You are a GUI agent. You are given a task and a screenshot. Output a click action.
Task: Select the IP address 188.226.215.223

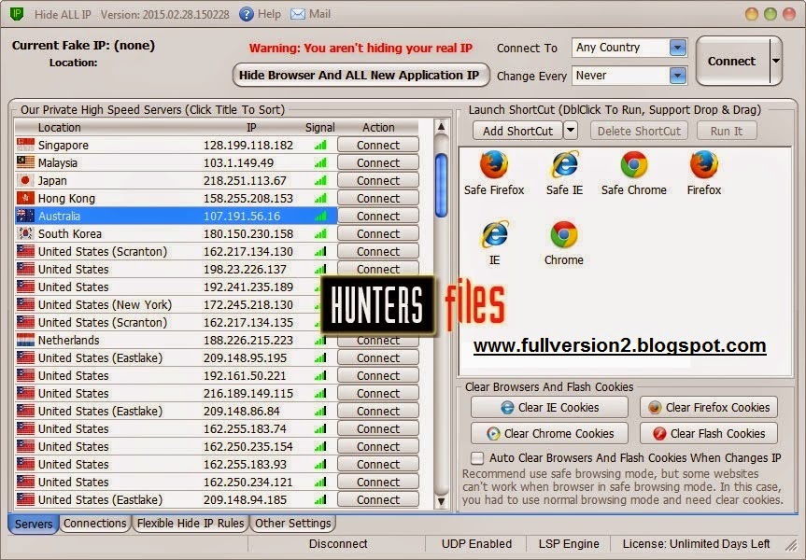tap(248, 340)
